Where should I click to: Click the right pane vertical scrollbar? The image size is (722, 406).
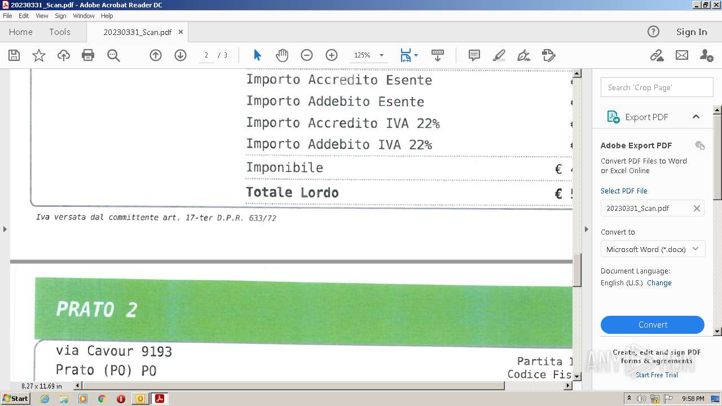click(x=717, y=156)
